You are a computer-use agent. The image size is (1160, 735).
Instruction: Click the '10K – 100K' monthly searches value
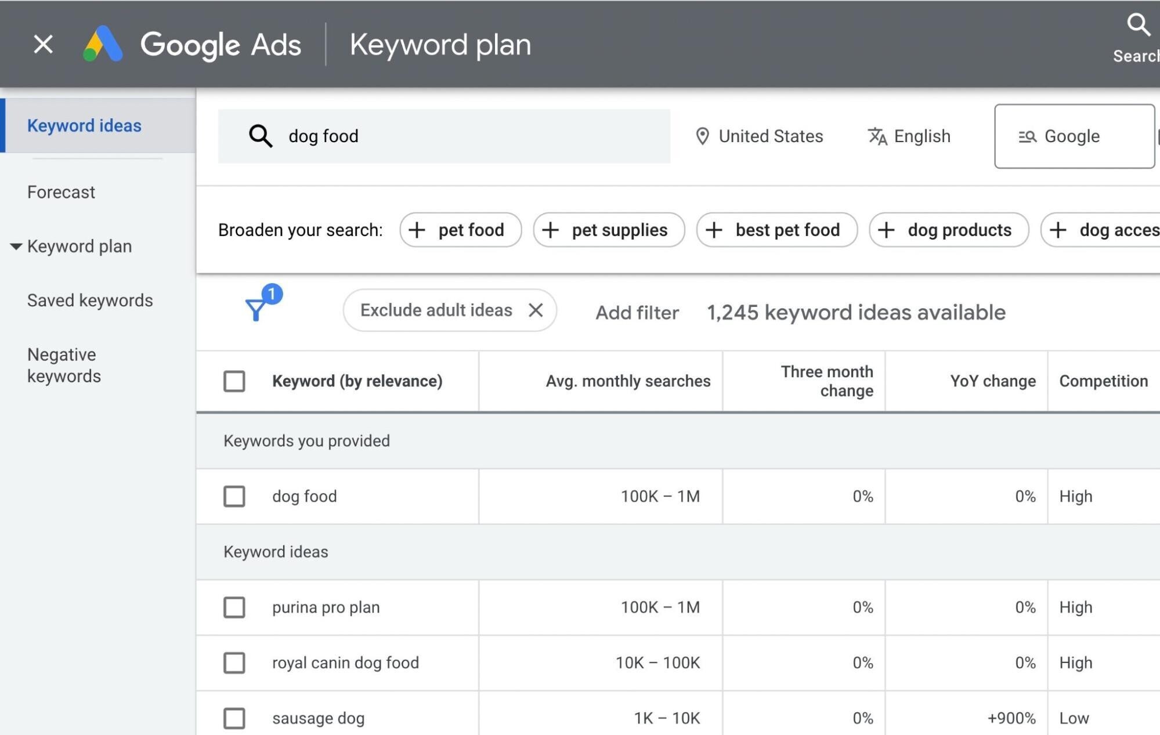[657, 663]
